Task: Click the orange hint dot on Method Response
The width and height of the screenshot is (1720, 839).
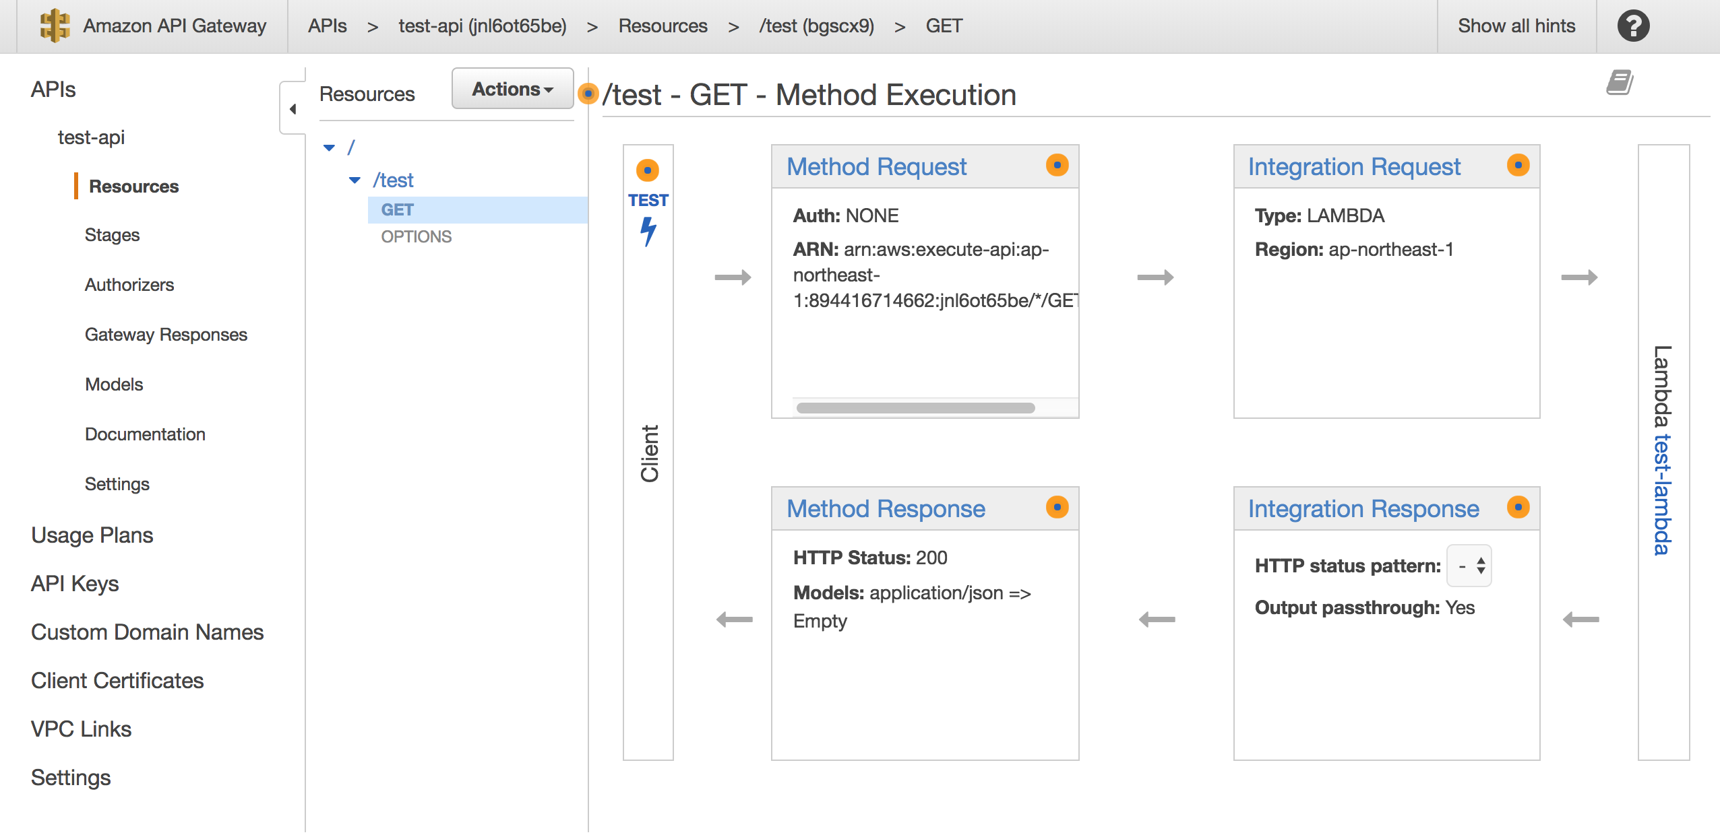Action: pyautogui.click(x=1057, y=508)
